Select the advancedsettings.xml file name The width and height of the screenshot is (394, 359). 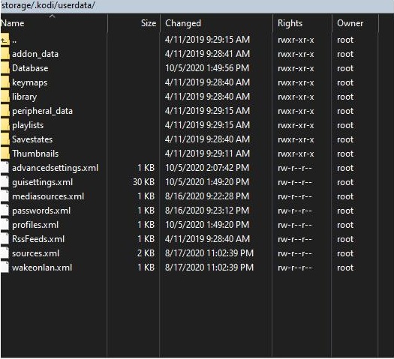55,168
